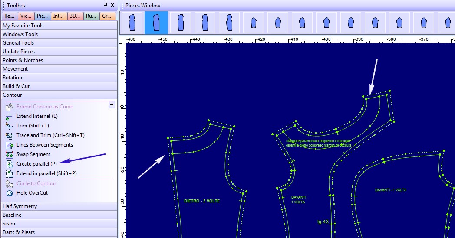Open the Rotation section

tap(59, 78)
